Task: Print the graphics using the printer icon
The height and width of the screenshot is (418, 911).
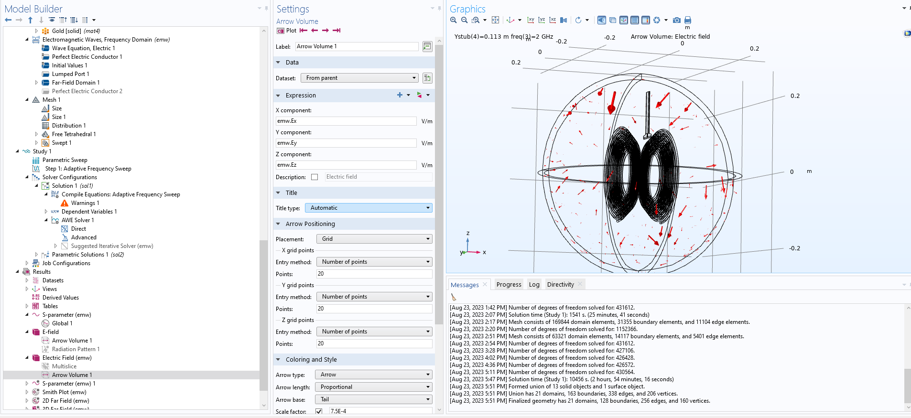Action: (688, 20)
